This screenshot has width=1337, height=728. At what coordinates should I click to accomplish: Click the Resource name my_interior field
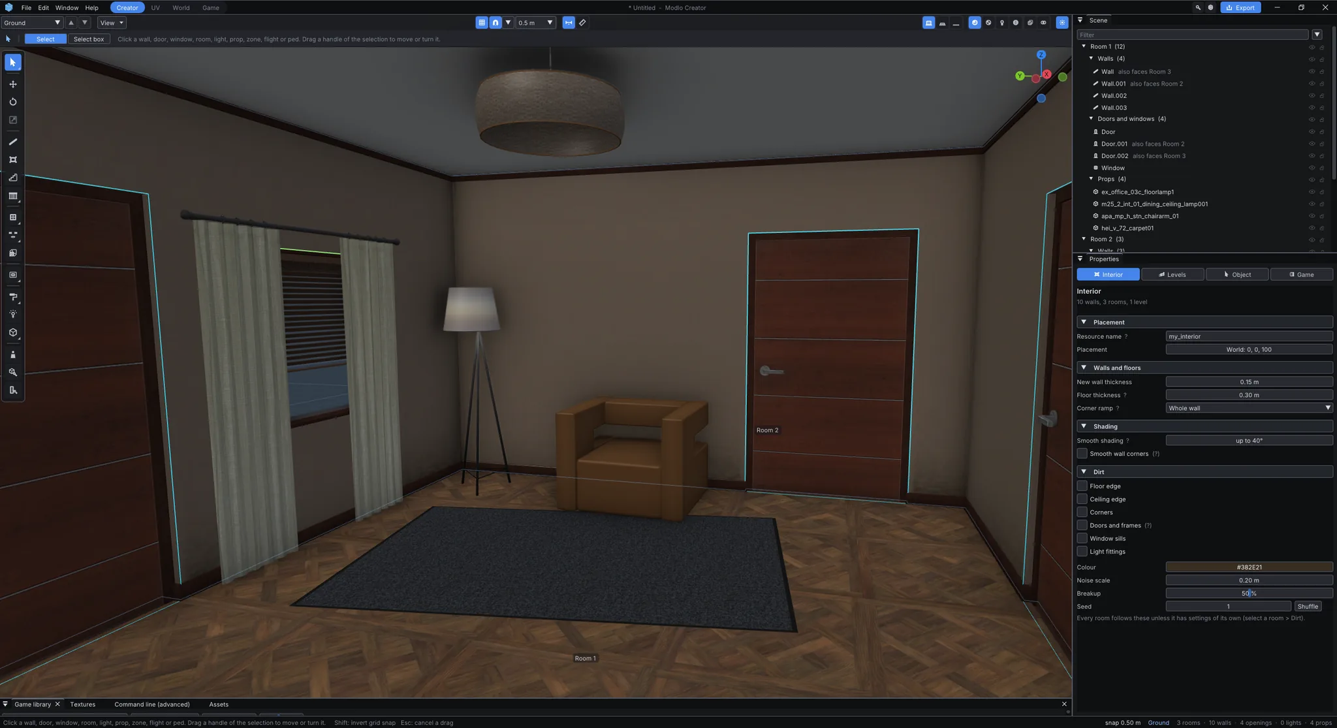tap(1249, 337)
